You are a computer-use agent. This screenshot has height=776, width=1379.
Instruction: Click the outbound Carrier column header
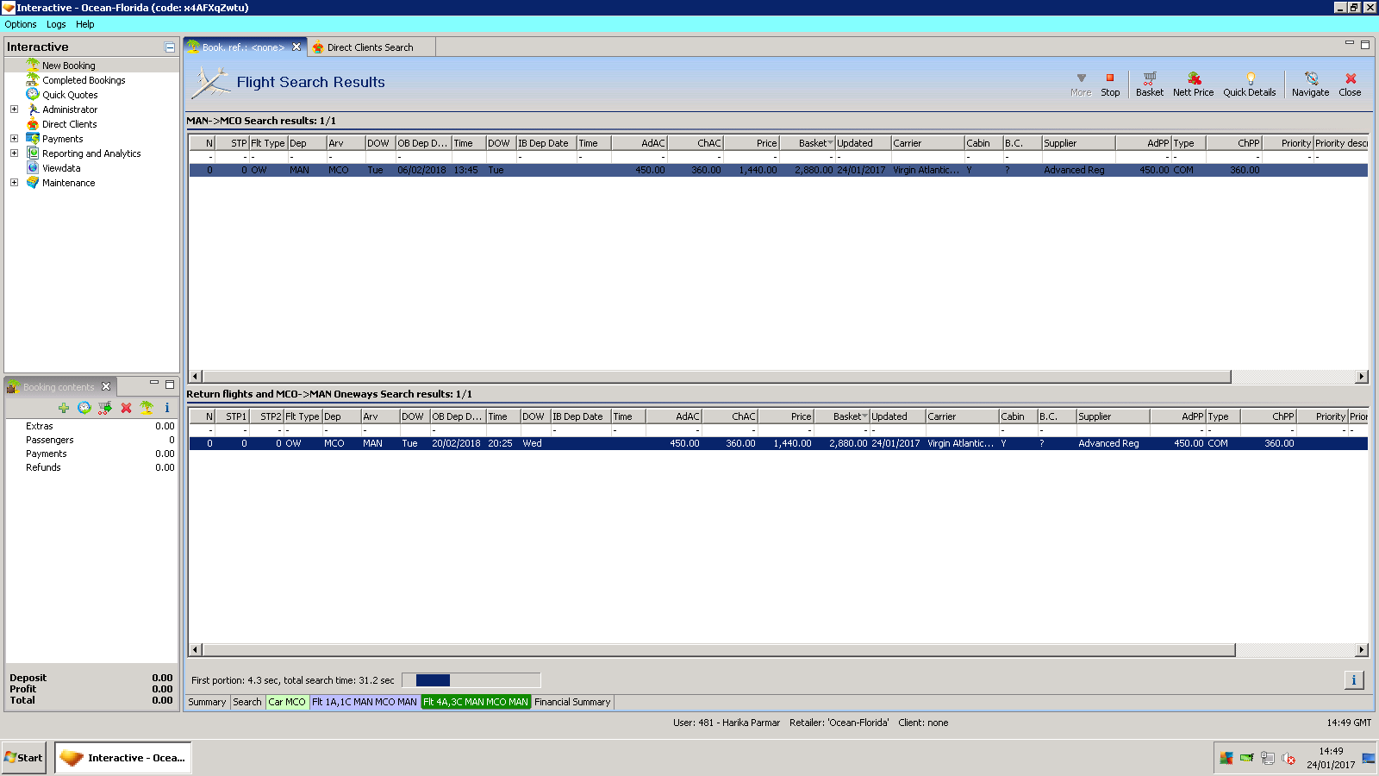click(x=927, y=143)
